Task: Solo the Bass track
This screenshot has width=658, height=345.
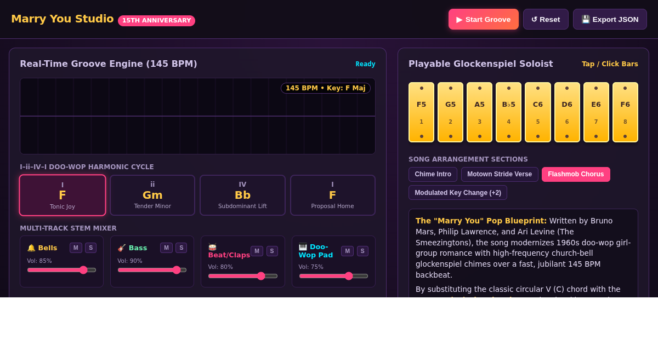Action: 181,248
